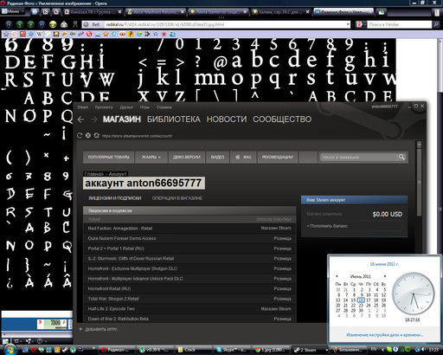Focus the Yandex search field
Screen dimensions: 443x355
point(399,24)
